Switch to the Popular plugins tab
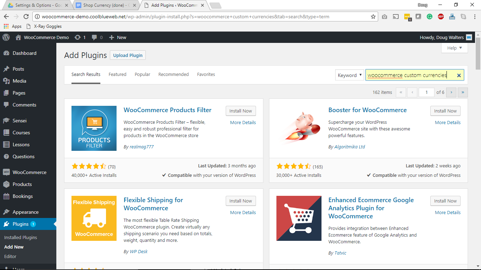The width and height of the screenshot is (481, 270). [x=143, y=75]
